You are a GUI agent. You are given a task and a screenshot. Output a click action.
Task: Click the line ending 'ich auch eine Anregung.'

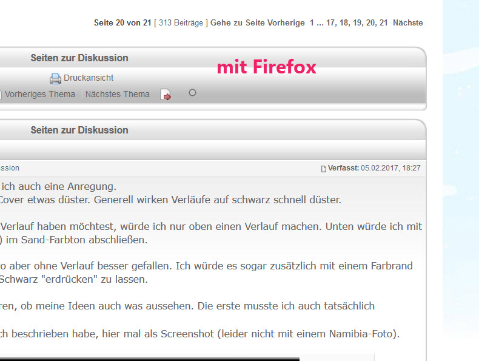(x=58, y=186)
